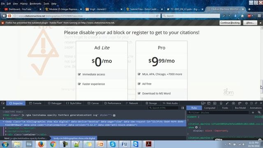Open the frame selector dropdown in devtools

click(203, 103)
